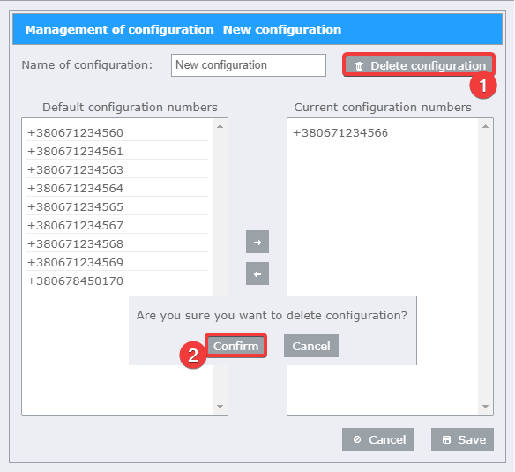This screenshot has width=515, height=472.
Task: Select +380671234566 in current configuration list
Action: pos(383,133)
